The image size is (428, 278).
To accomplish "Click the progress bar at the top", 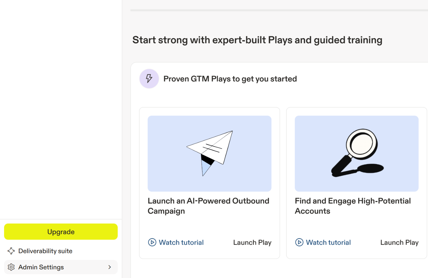I will pyautogui.click(x=279, y=10).
